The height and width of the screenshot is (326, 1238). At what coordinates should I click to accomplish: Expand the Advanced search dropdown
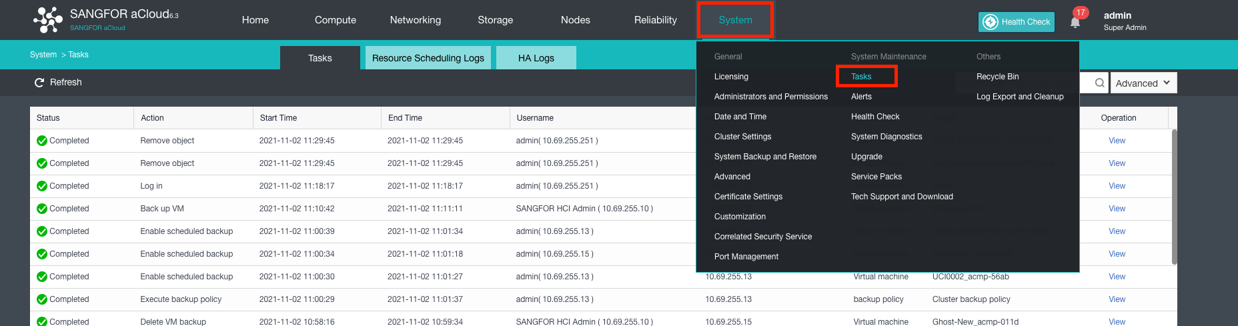pyautogui.click(x=1143, y=83)
